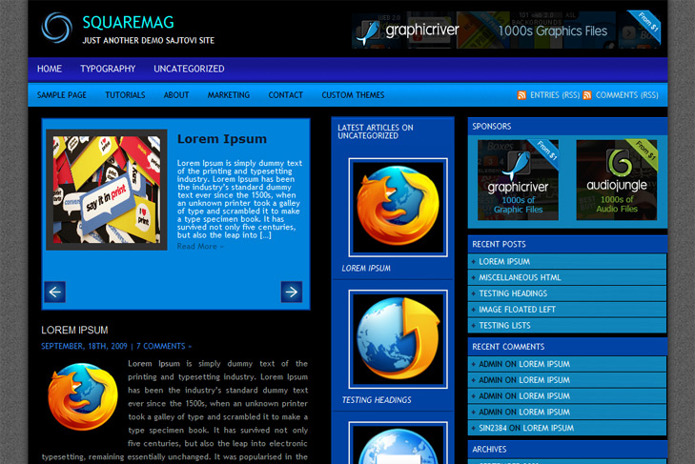695x464 pixels.
Task: Go to Sample Page
Action: pyautogui.click(x=62, y=95)
